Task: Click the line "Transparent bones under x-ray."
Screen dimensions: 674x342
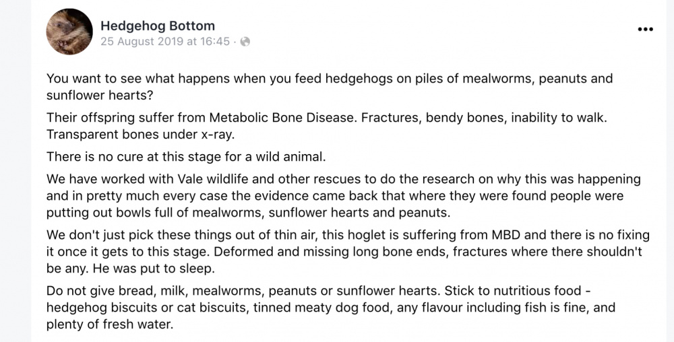Action: (x=141, y=135)
